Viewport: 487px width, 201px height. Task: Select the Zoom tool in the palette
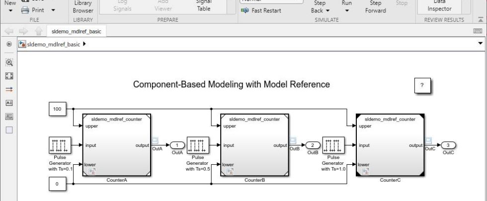pyautogui.click(x=9, y=63)
